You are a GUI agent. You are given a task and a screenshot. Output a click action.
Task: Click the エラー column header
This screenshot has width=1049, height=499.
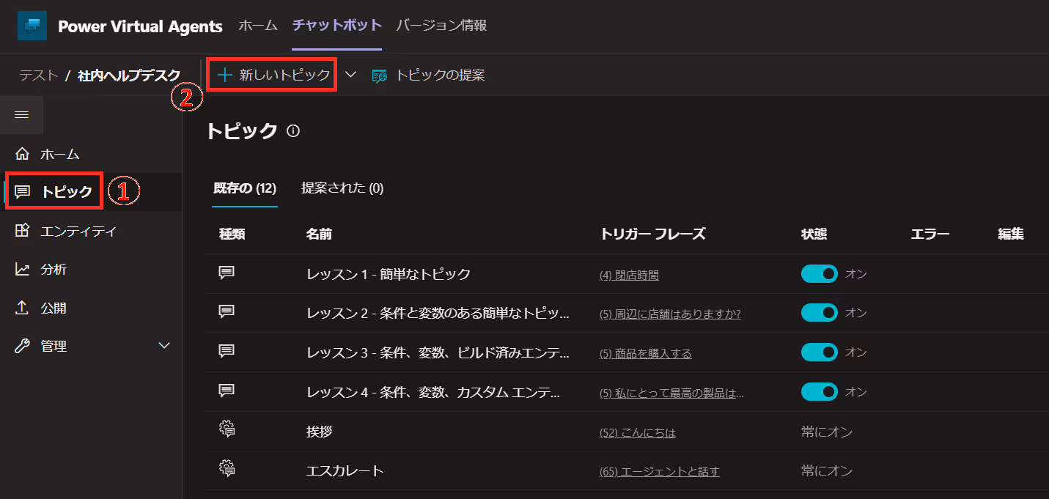click(x=930, y=234)
